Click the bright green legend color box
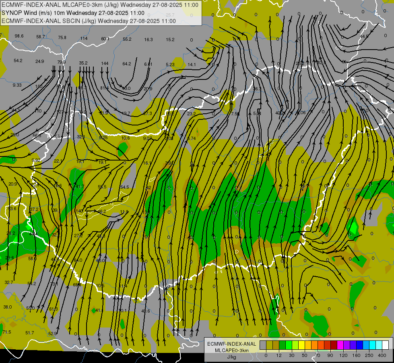 click(x=289, y=345)
